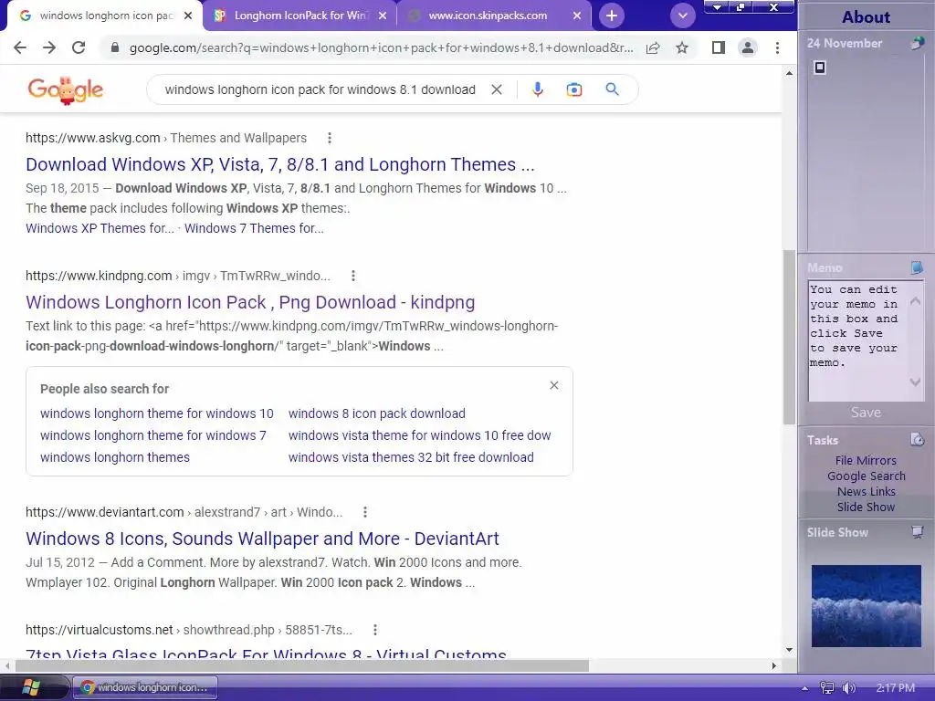Viewport: 935px width, 701px height.
Task: Open options menu for kindpng.com result
Action: [x=353, y=276]
